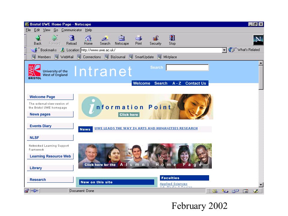
Task: Click the Welcome link in page nav bar
Action: 142,83
